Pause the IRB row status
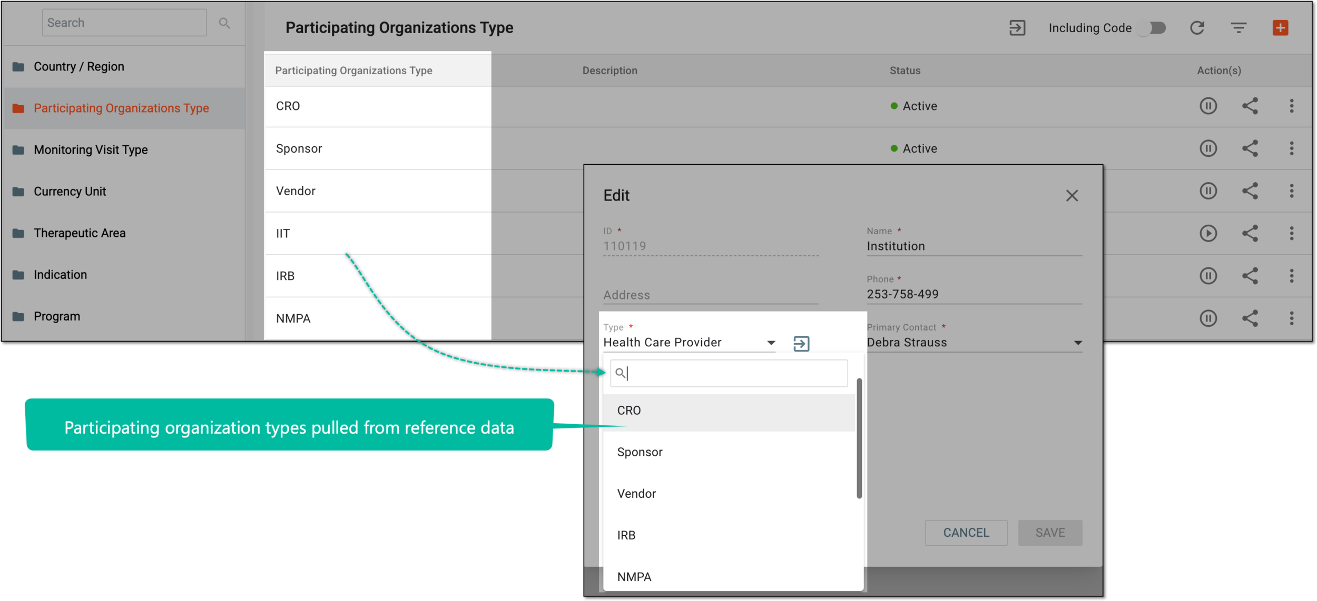 [1208, 276]
